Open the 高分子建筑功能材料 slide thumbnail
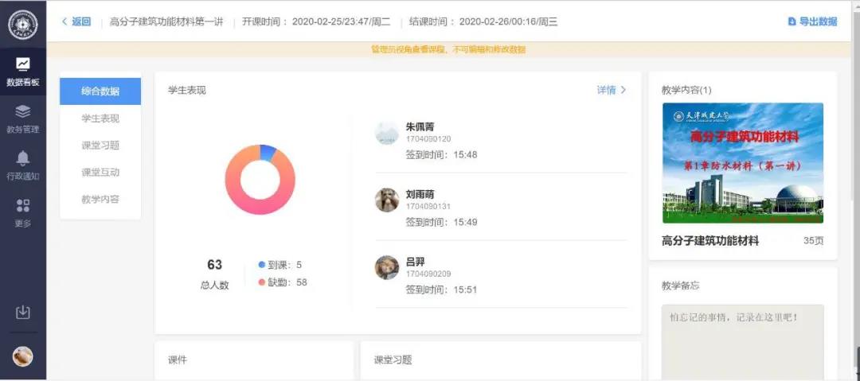Viewport: 860px width, 381px height. 742,163
